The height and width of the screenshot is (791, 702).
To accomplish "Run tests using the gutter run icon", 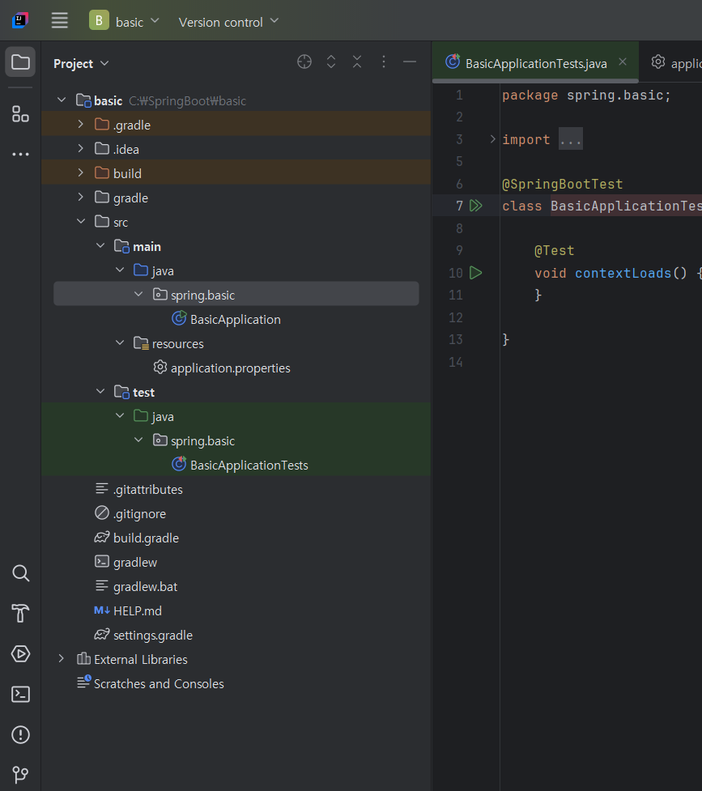I will click(x=476, y=205).
